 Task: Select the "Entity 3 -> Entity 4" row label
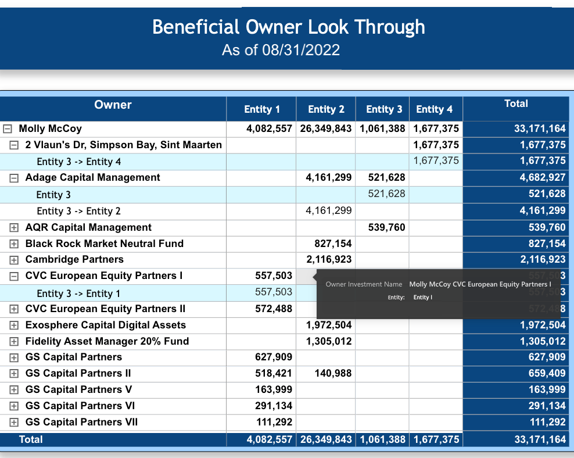coord(78,162)
